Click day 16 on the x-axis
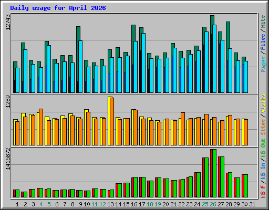Screen dimensions: 269x210 click(x=134, y=204)
